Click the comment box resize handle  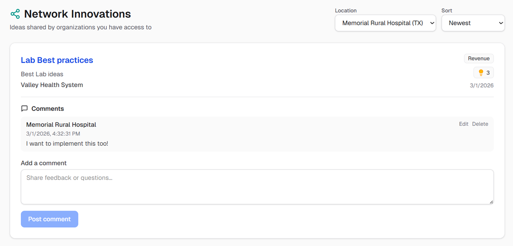pos(491,202)
